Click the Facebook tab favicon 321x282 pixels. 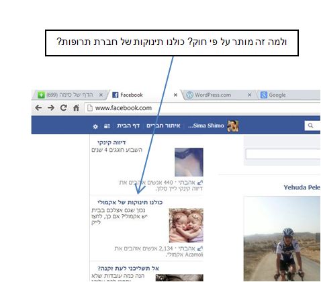pyautogui.click(x=115, y=95)
